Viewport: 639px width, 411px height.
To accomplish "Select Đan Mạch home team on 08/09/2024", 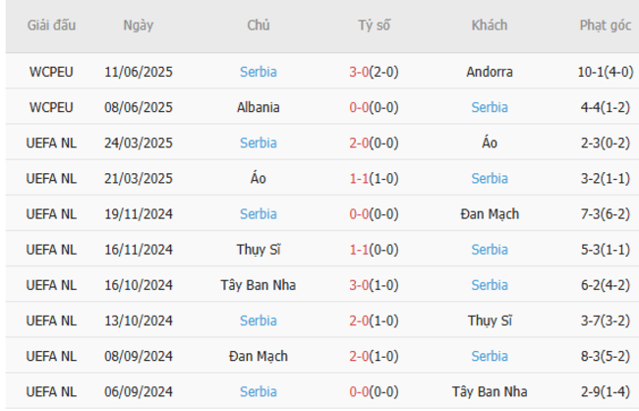I will [x=258, y=355].
